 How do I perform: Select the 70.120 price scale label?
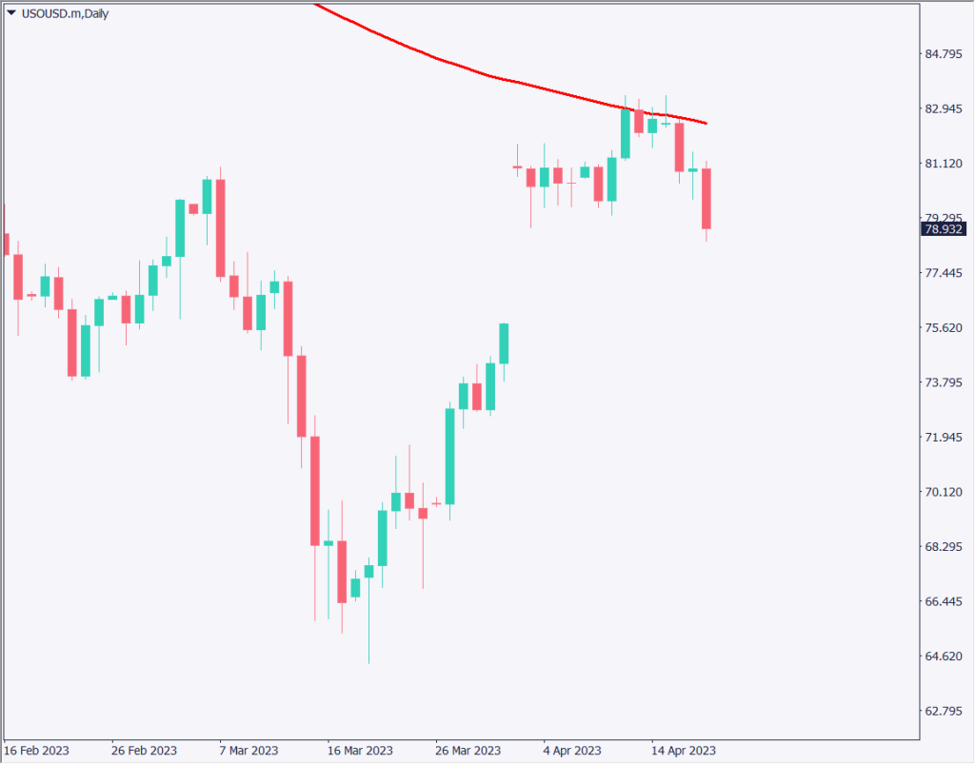[x=945, y=492]
